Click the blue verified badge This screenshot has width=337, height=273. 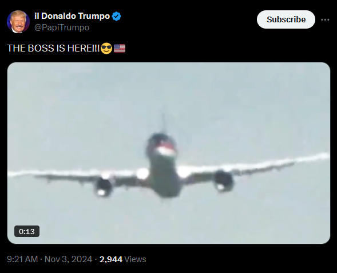(117, 17)
